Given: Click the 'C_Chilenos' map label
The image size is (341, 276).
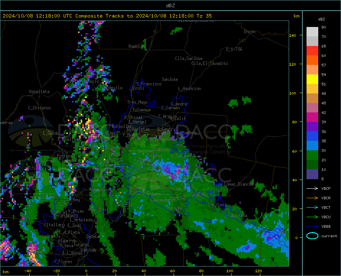Looking at the screenshot, I should point(39,108).
